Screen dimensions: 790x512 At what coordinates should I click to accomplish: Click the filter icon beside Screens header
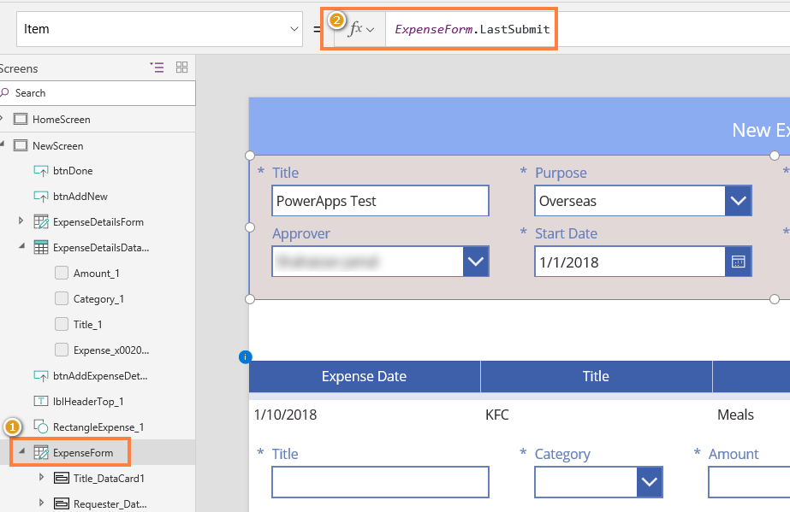click(157, 68)
